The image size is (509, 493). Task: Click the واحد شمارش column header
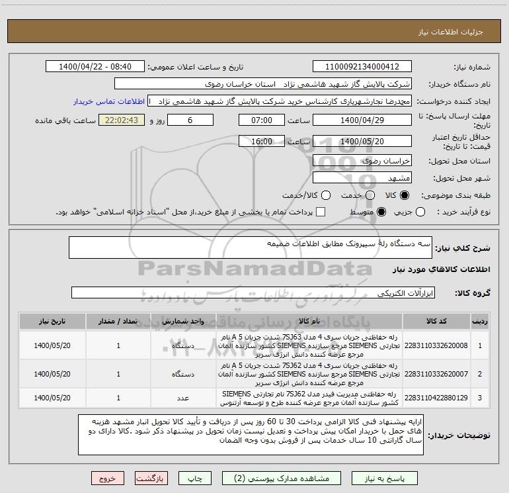coord(183,321)
